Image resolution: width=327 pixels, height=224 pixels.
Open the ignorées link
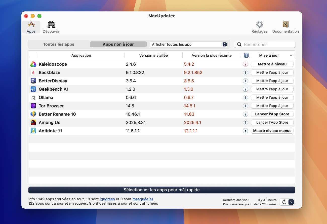point(107,199)
